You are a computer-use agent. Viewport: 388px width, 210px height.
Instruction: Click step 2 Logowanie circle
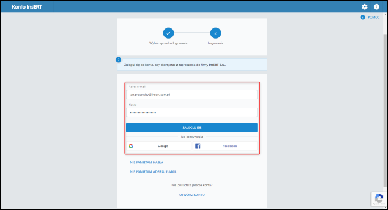tap(216, 33)
